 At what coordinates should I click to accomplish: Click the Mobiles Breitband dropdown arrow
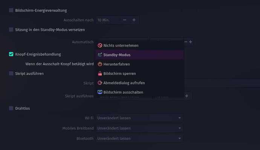tap(180, 128)
